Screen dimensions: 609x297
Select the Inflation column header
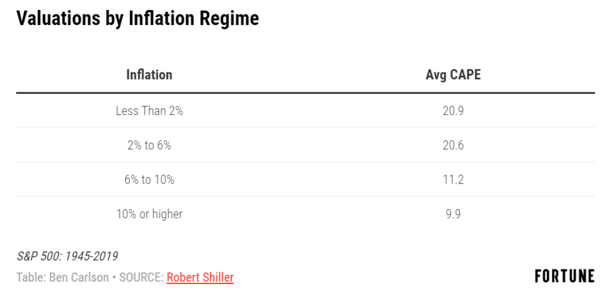(x=149, y=75)
